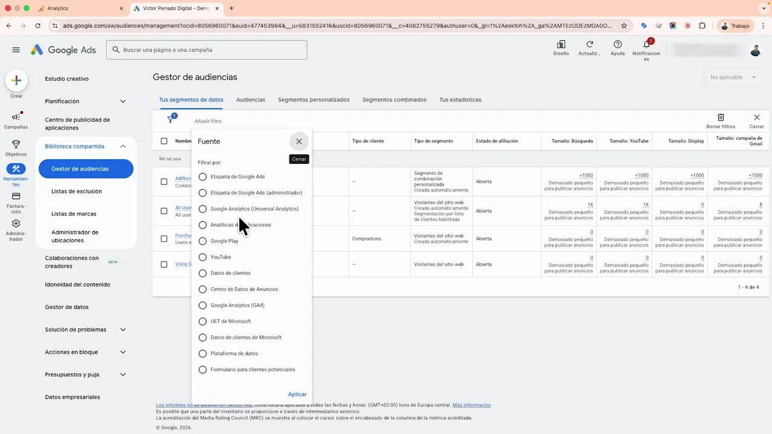Open the No aplicable dropdown
This screenshot has width=772, height=434.
click(733, 77)
